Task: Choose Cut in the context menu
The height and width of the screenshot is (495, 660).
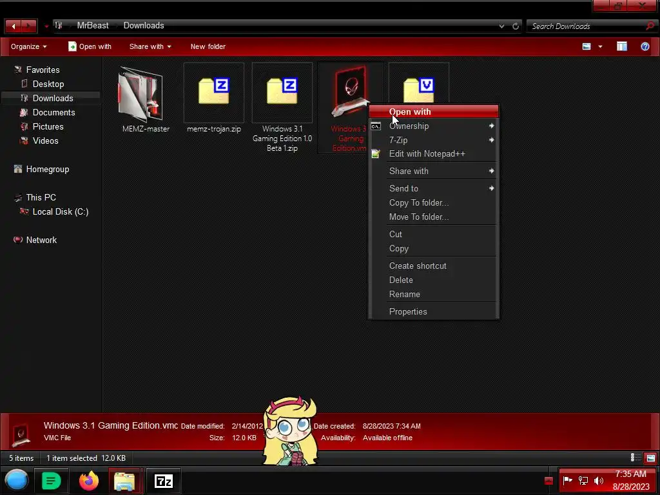Action: click(434, 234)
